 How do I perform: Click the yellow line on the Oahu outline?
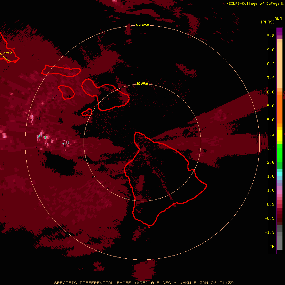click(6, 55)
